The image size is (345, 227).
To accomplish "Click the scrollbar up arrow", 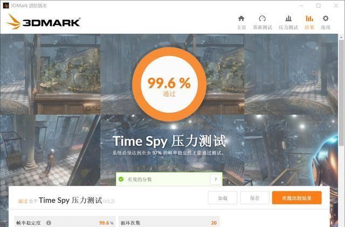I will pyautogui.click(x=341, y=37).
